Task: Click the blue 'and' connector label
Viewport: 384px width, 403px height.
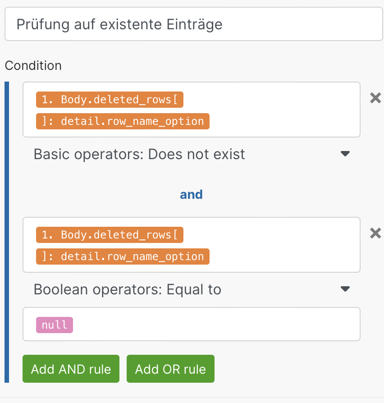Action: click(x=191, y=194)
